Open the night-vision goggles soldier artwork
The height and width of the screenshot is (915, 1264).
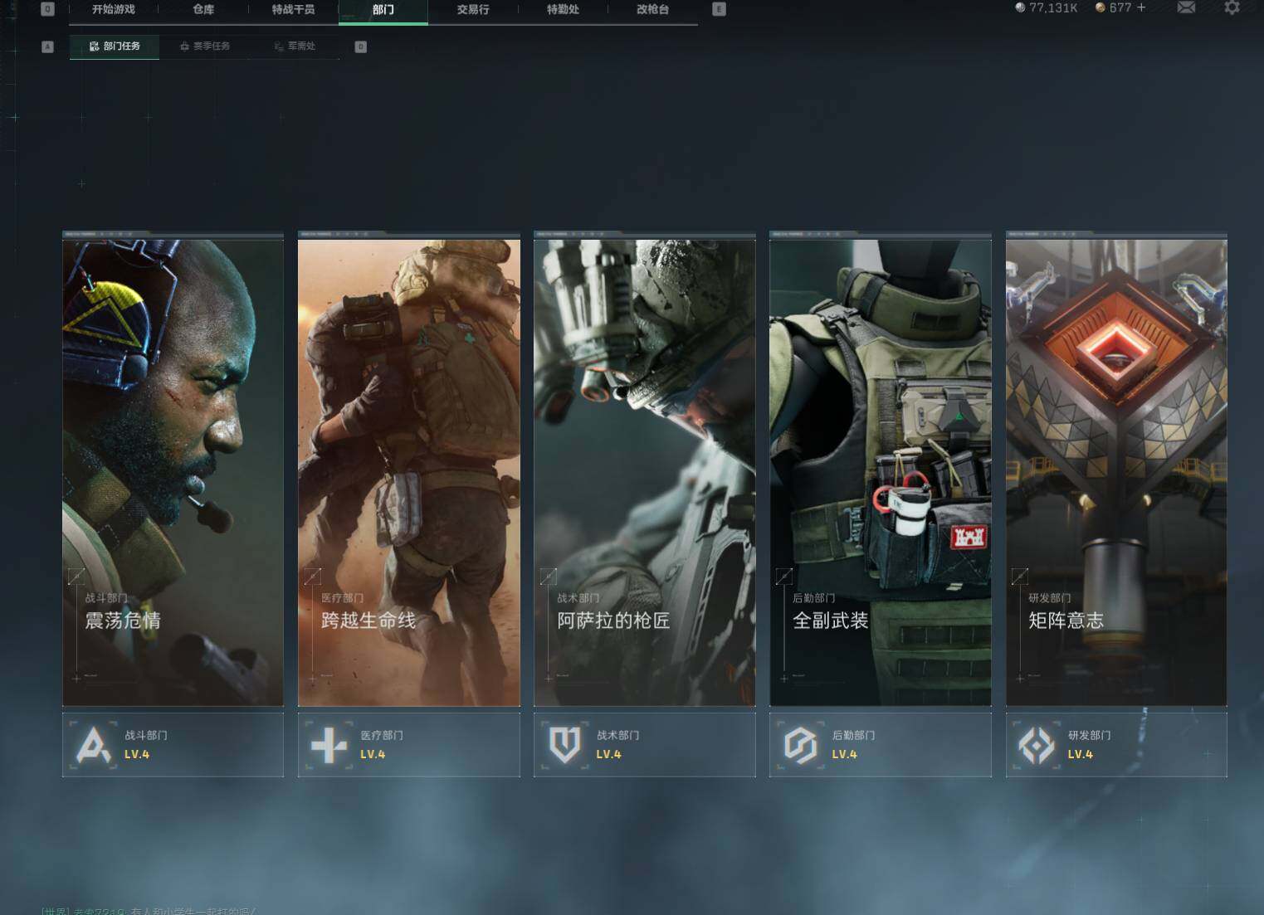pyautogui.click(x=645, y=473)
